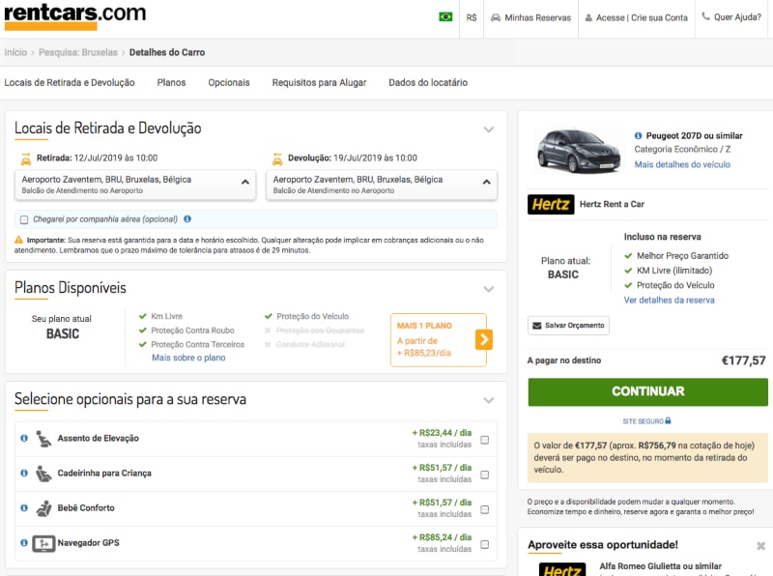Click Hertz logo in Alfa Romeo offer
773x576 pixels.
[x=562, y=569]
